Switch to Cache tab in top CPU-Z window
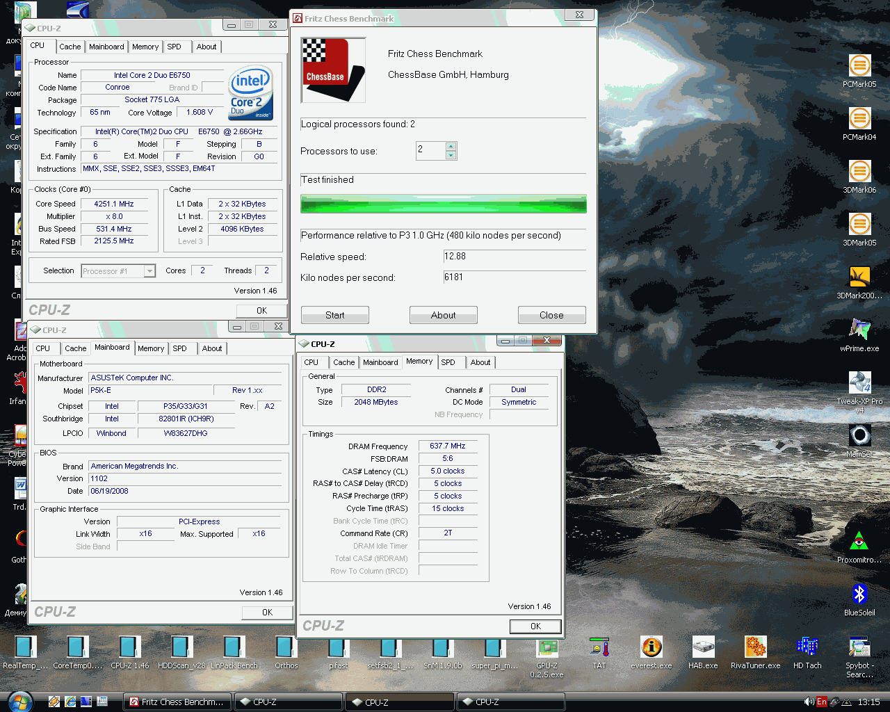Viewport: 890px width, 712px height. click(70, 47)
